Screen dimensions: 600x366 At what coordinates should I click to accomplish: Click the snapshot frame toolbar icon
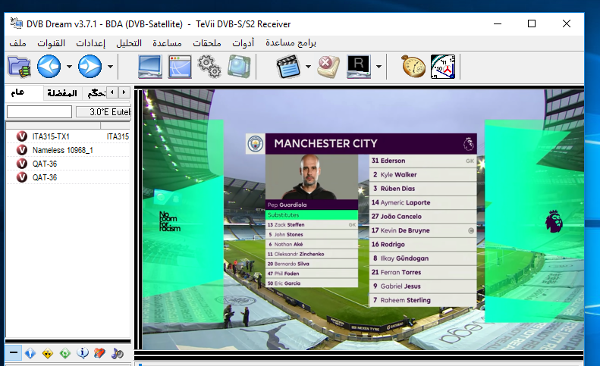click(x=239, y=67)
